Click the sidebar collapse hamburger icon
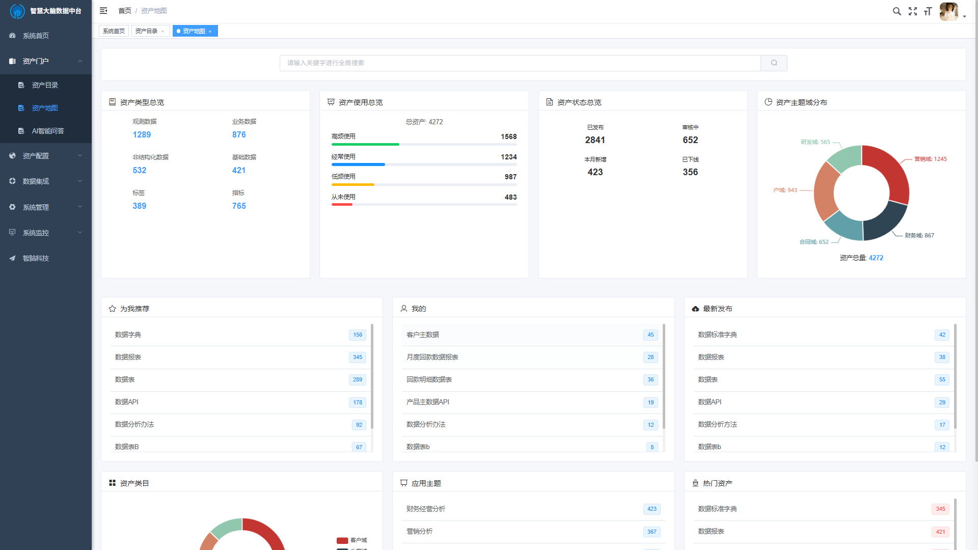 pos(103,11)
